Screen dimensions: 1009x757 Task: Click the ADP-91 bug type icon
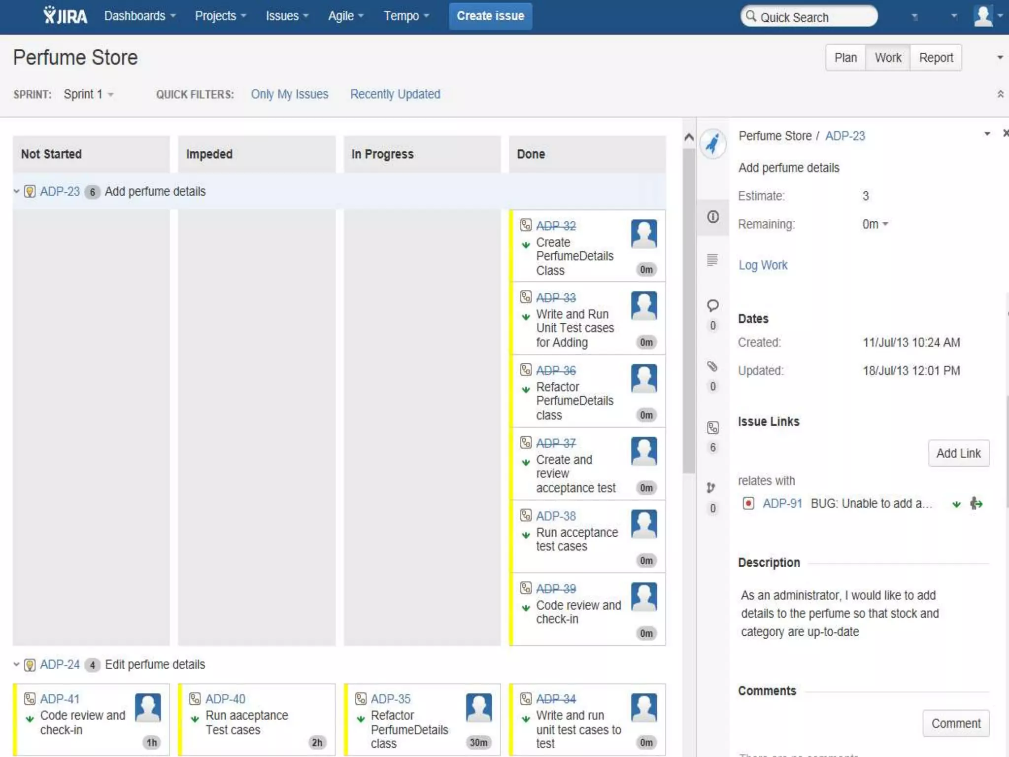tap(748, 503)
